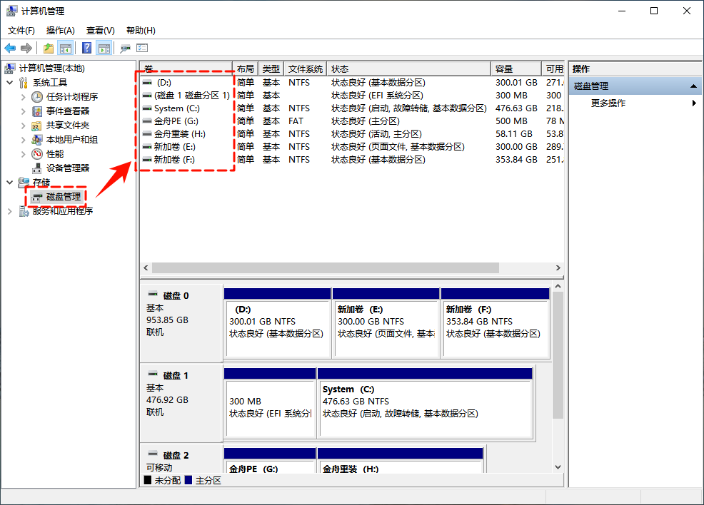Click the back navigation arrow in the toolbar
Screen dimensions: 704x505
click(9, 48)
